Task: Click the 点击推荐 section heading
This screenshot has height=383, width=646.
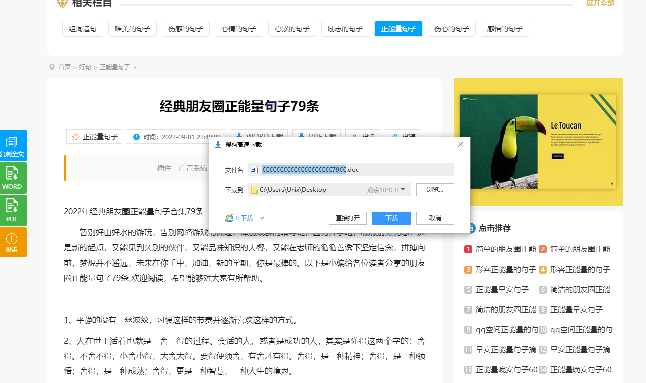Action: click(495, 228)
